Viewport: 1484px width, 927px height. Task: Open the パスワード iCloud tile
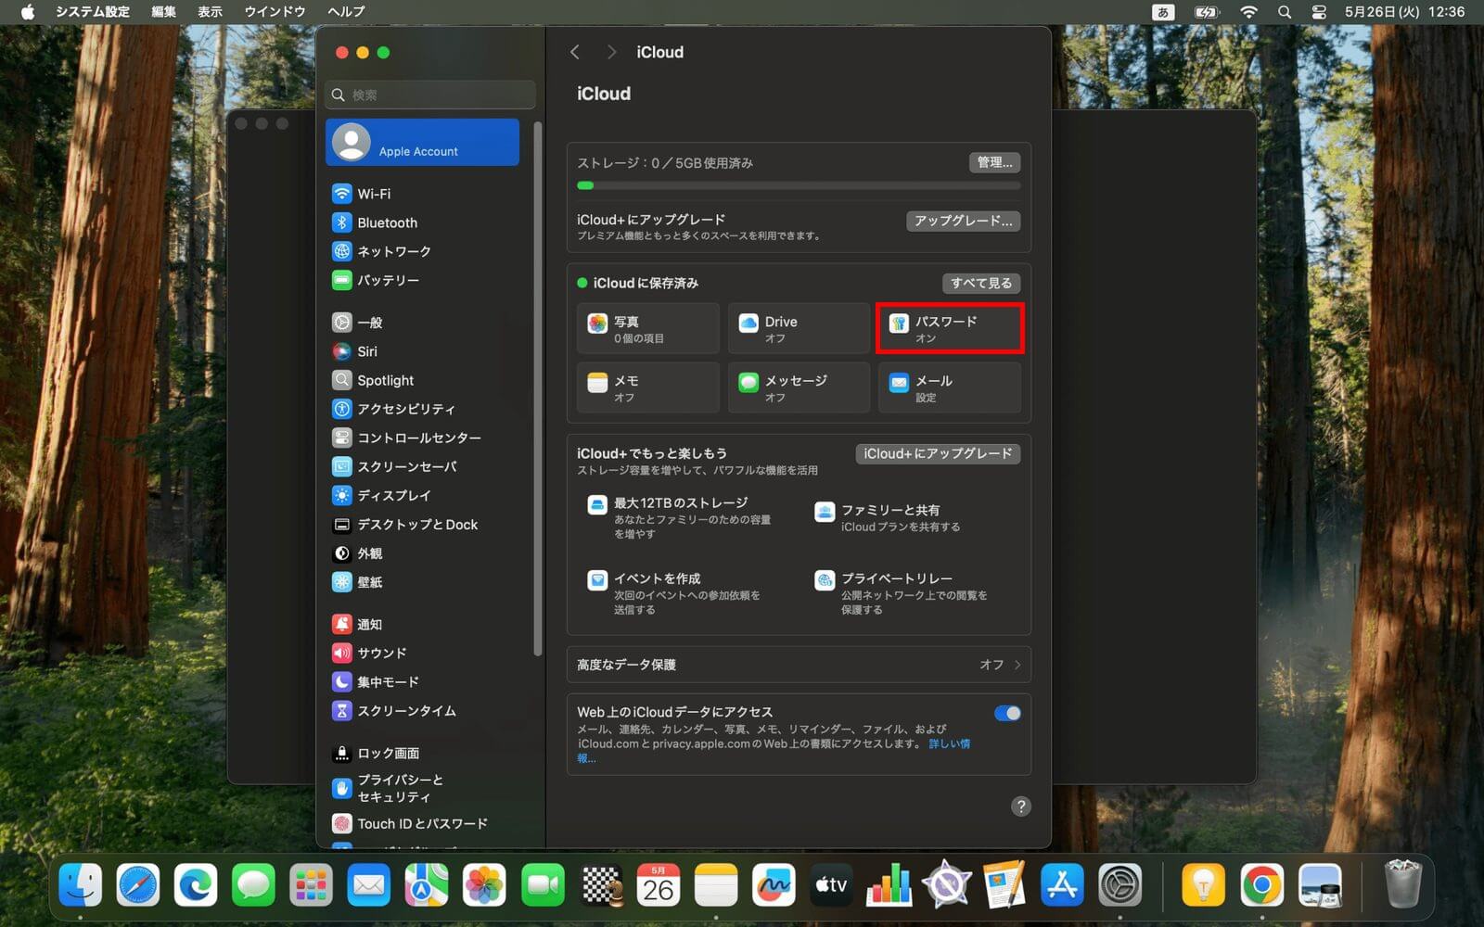[x=950, y=328]
